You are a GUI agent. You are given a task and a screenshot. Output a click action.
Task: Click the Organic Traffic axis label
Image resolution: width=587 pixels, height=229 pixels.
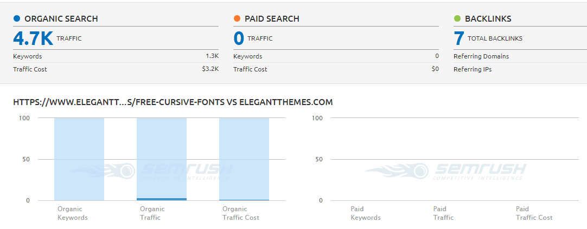(x=152, y=213)
